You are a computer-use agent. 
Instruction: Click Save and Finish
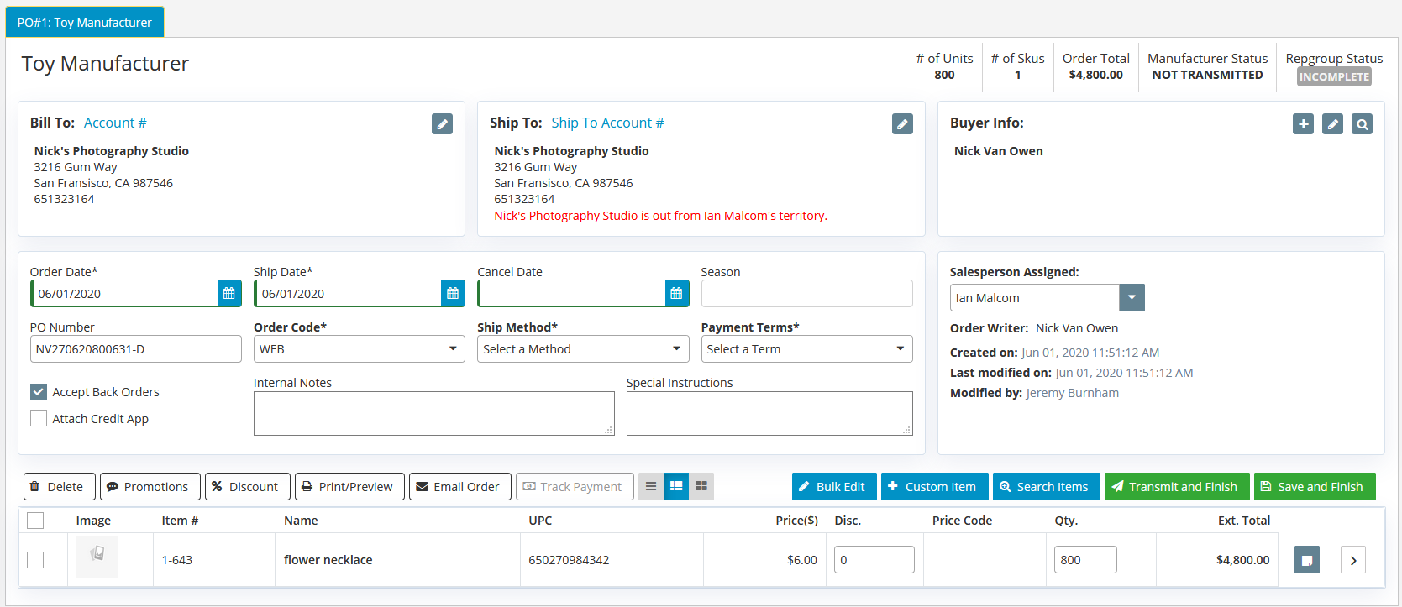pos(1315,487)
